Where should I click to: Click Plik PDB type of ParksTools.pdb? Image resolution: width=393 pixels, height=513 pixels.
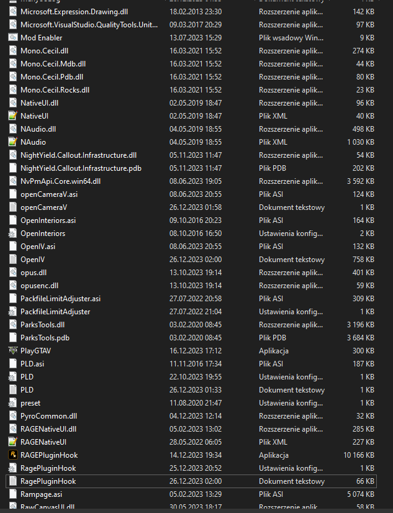(x=273, y=338)
